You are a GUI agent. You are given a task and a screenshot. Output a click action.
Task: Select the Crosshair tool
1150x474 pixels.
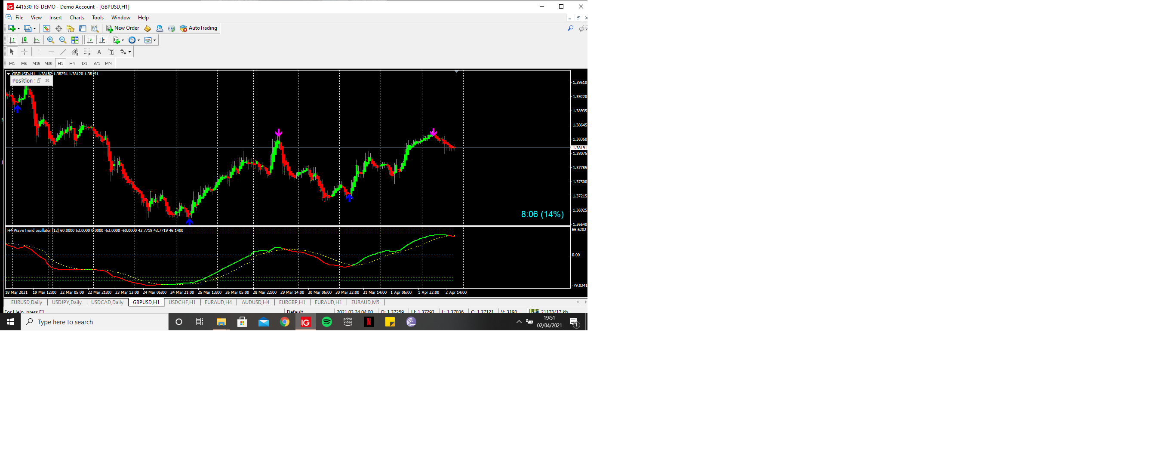coord(25,52)
